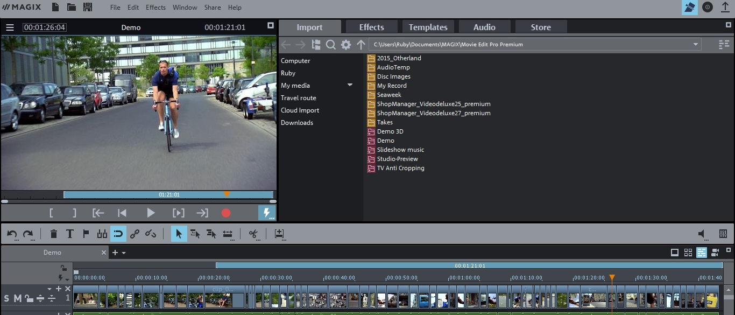Expand the My media dropdown arrow
The width and height of the screenshot is (735, 315).
[x=350, y=85]
